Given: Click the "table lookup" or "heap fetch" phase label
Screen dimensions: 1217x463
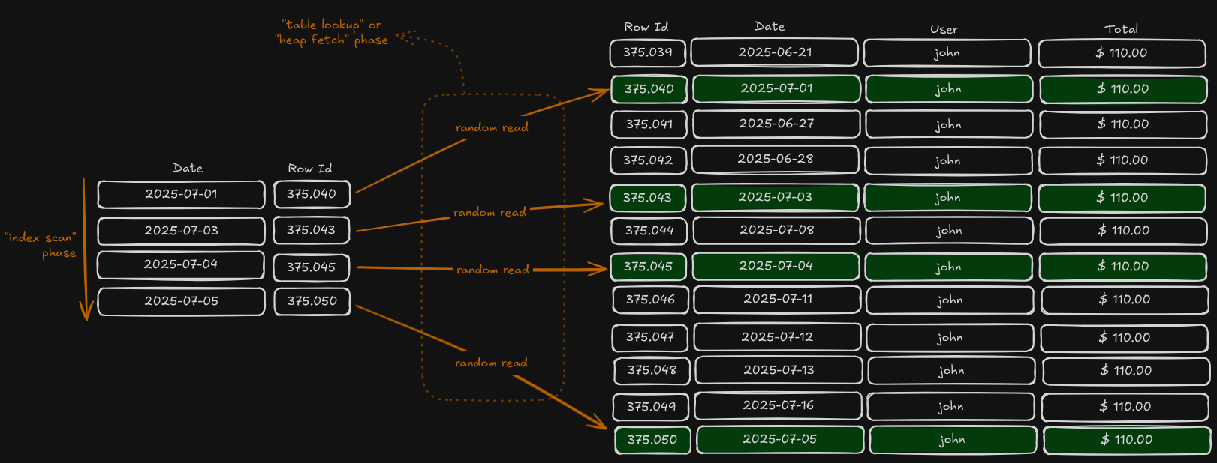Looking at the screenshot, I should pos(331,32).
